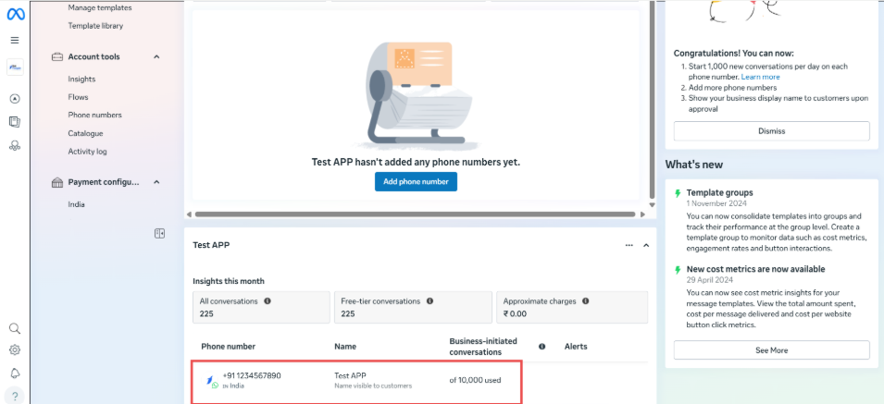
Task: Open notifications bell icon
Action: pos(15,373)
